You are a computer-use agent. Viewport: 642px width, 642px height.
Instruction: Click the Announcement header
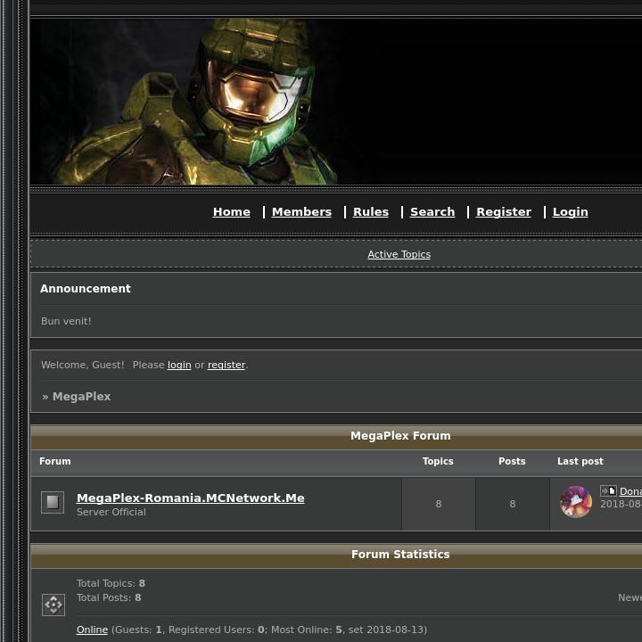(x=86, y=289)
